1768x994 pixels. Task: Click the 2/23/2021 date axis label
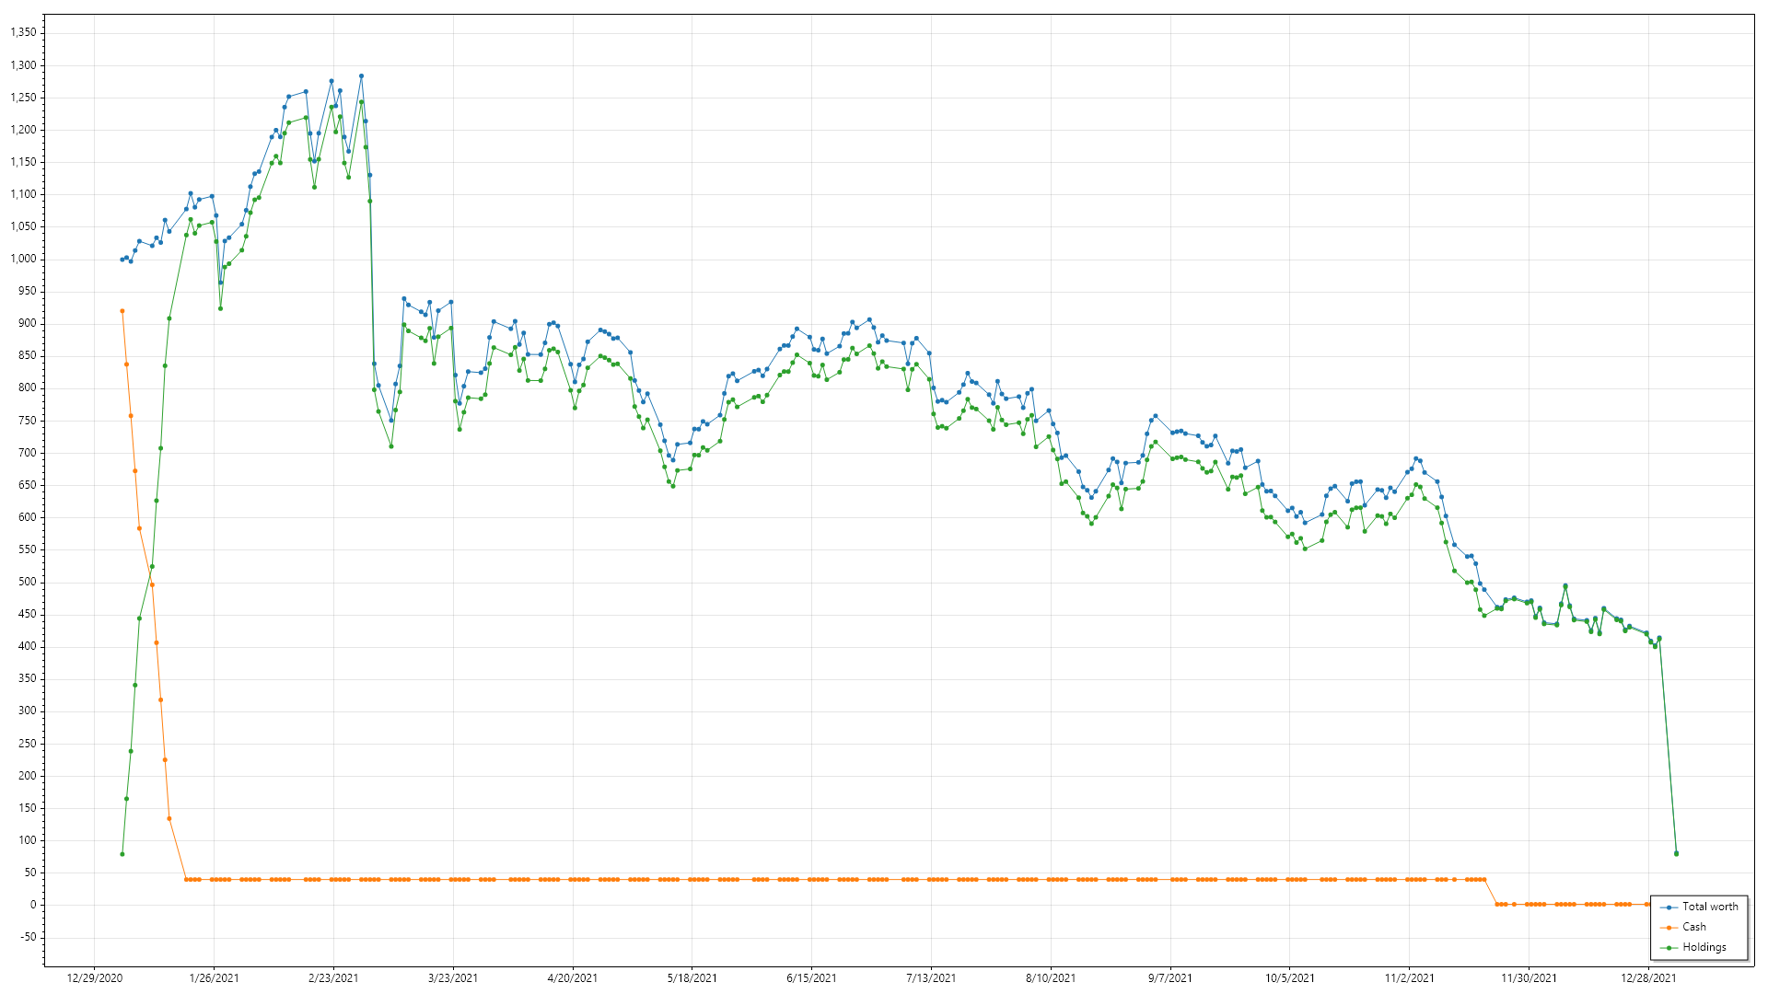[x=333, y=978]
